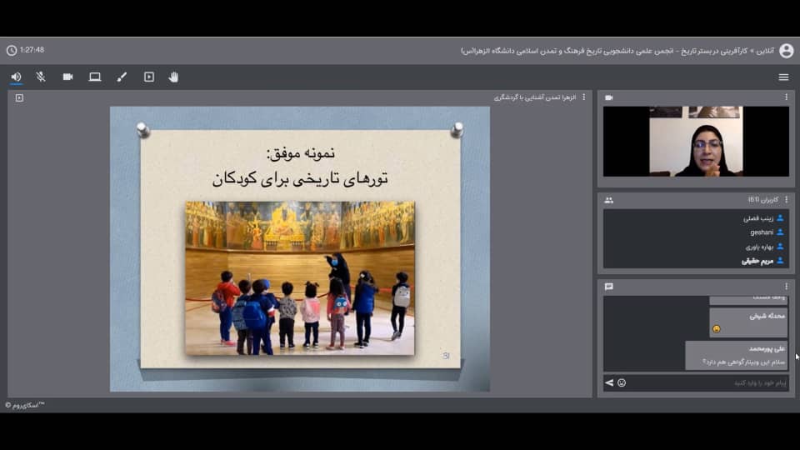800x450 pixels.
Task: Click the session timer clock icon
Action: pos(11,51)
